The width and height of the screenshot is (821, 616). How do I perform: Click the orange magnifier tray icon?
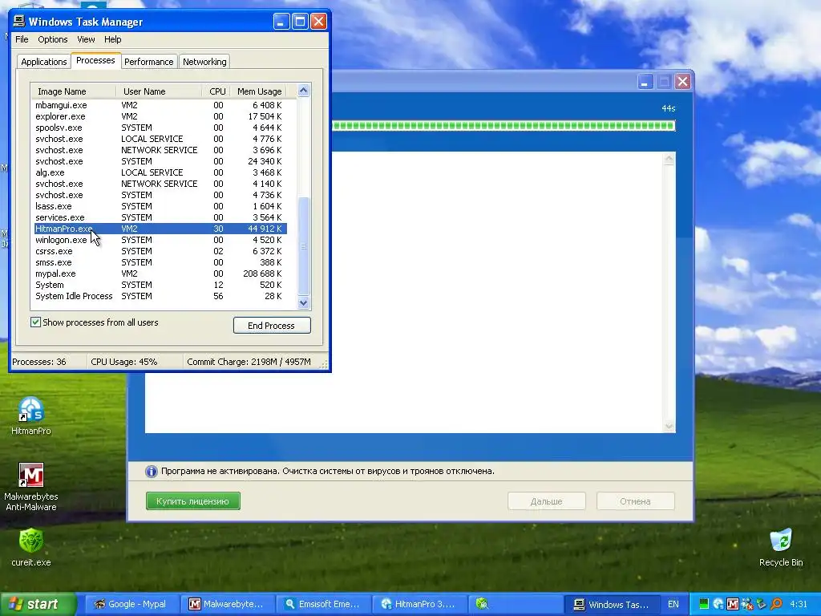pos(776,604)
